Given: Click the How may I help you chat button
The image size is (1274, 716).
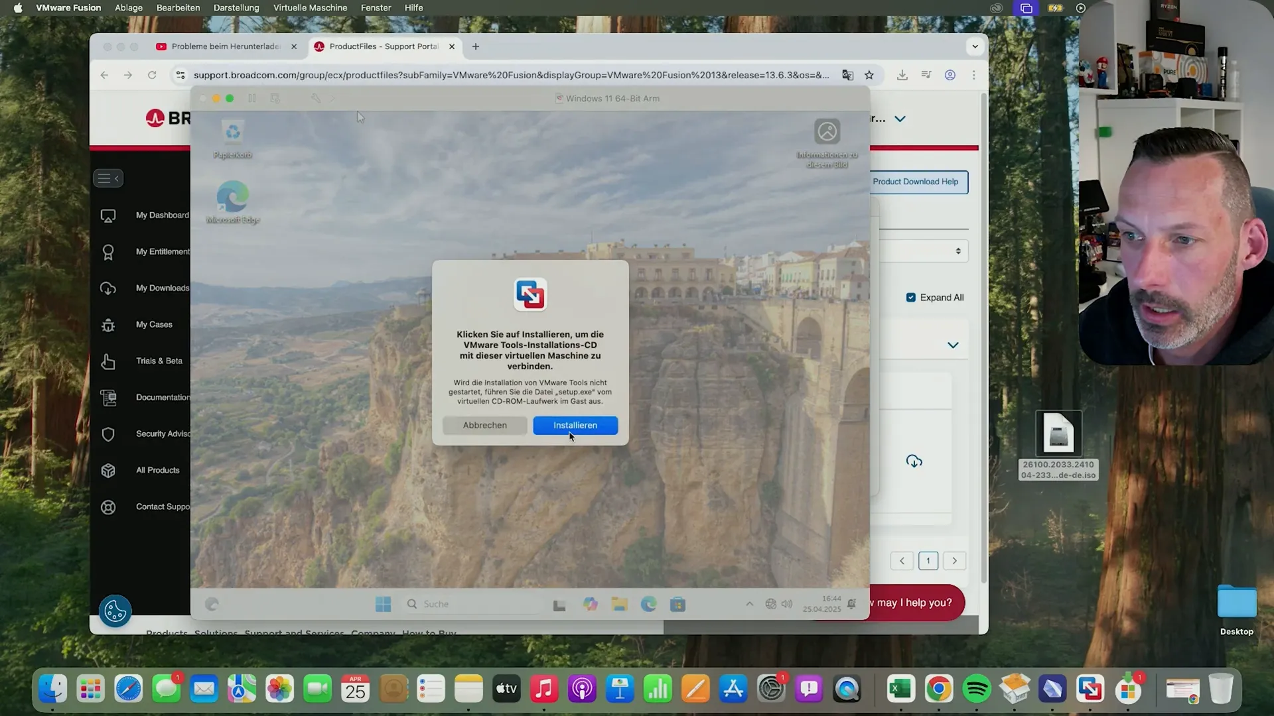Looking at the screenshot, I should pyautogui.click(x=916, y=603).
